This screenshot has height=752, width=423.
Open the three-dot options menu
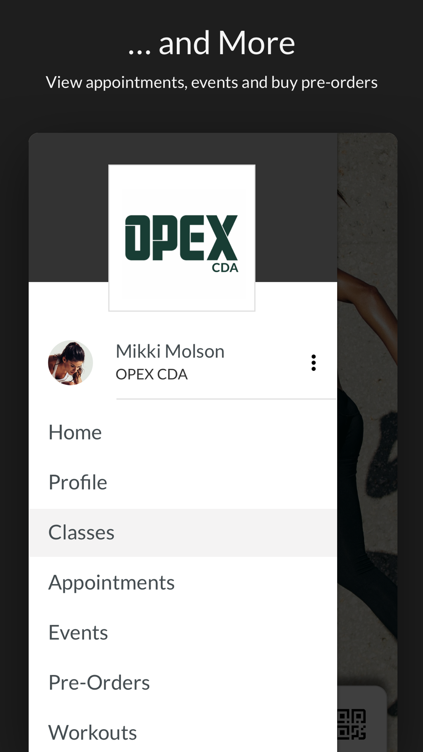pyautogui.click(x=313, y=363)
